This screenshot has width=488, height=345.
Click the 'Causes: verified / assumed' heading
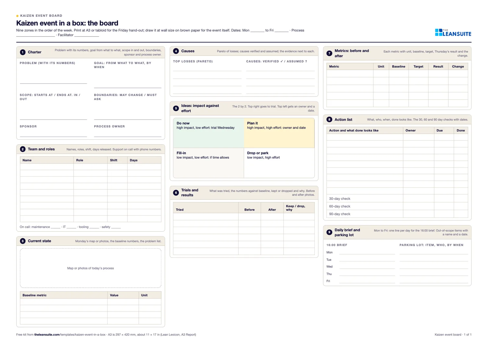(x=277, y=61)
